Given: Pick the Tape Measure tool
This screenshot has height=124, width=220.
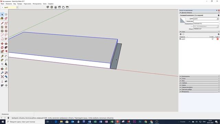Looking at the screenshot, I should 2,56.
